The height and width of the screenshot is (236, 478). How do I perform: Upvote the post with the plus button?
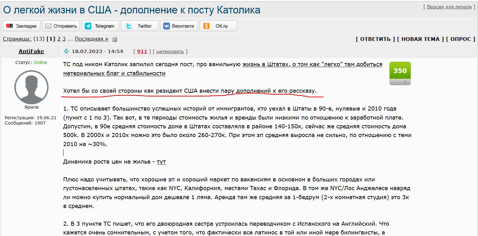pyautogui.click(x=405, y=82)
